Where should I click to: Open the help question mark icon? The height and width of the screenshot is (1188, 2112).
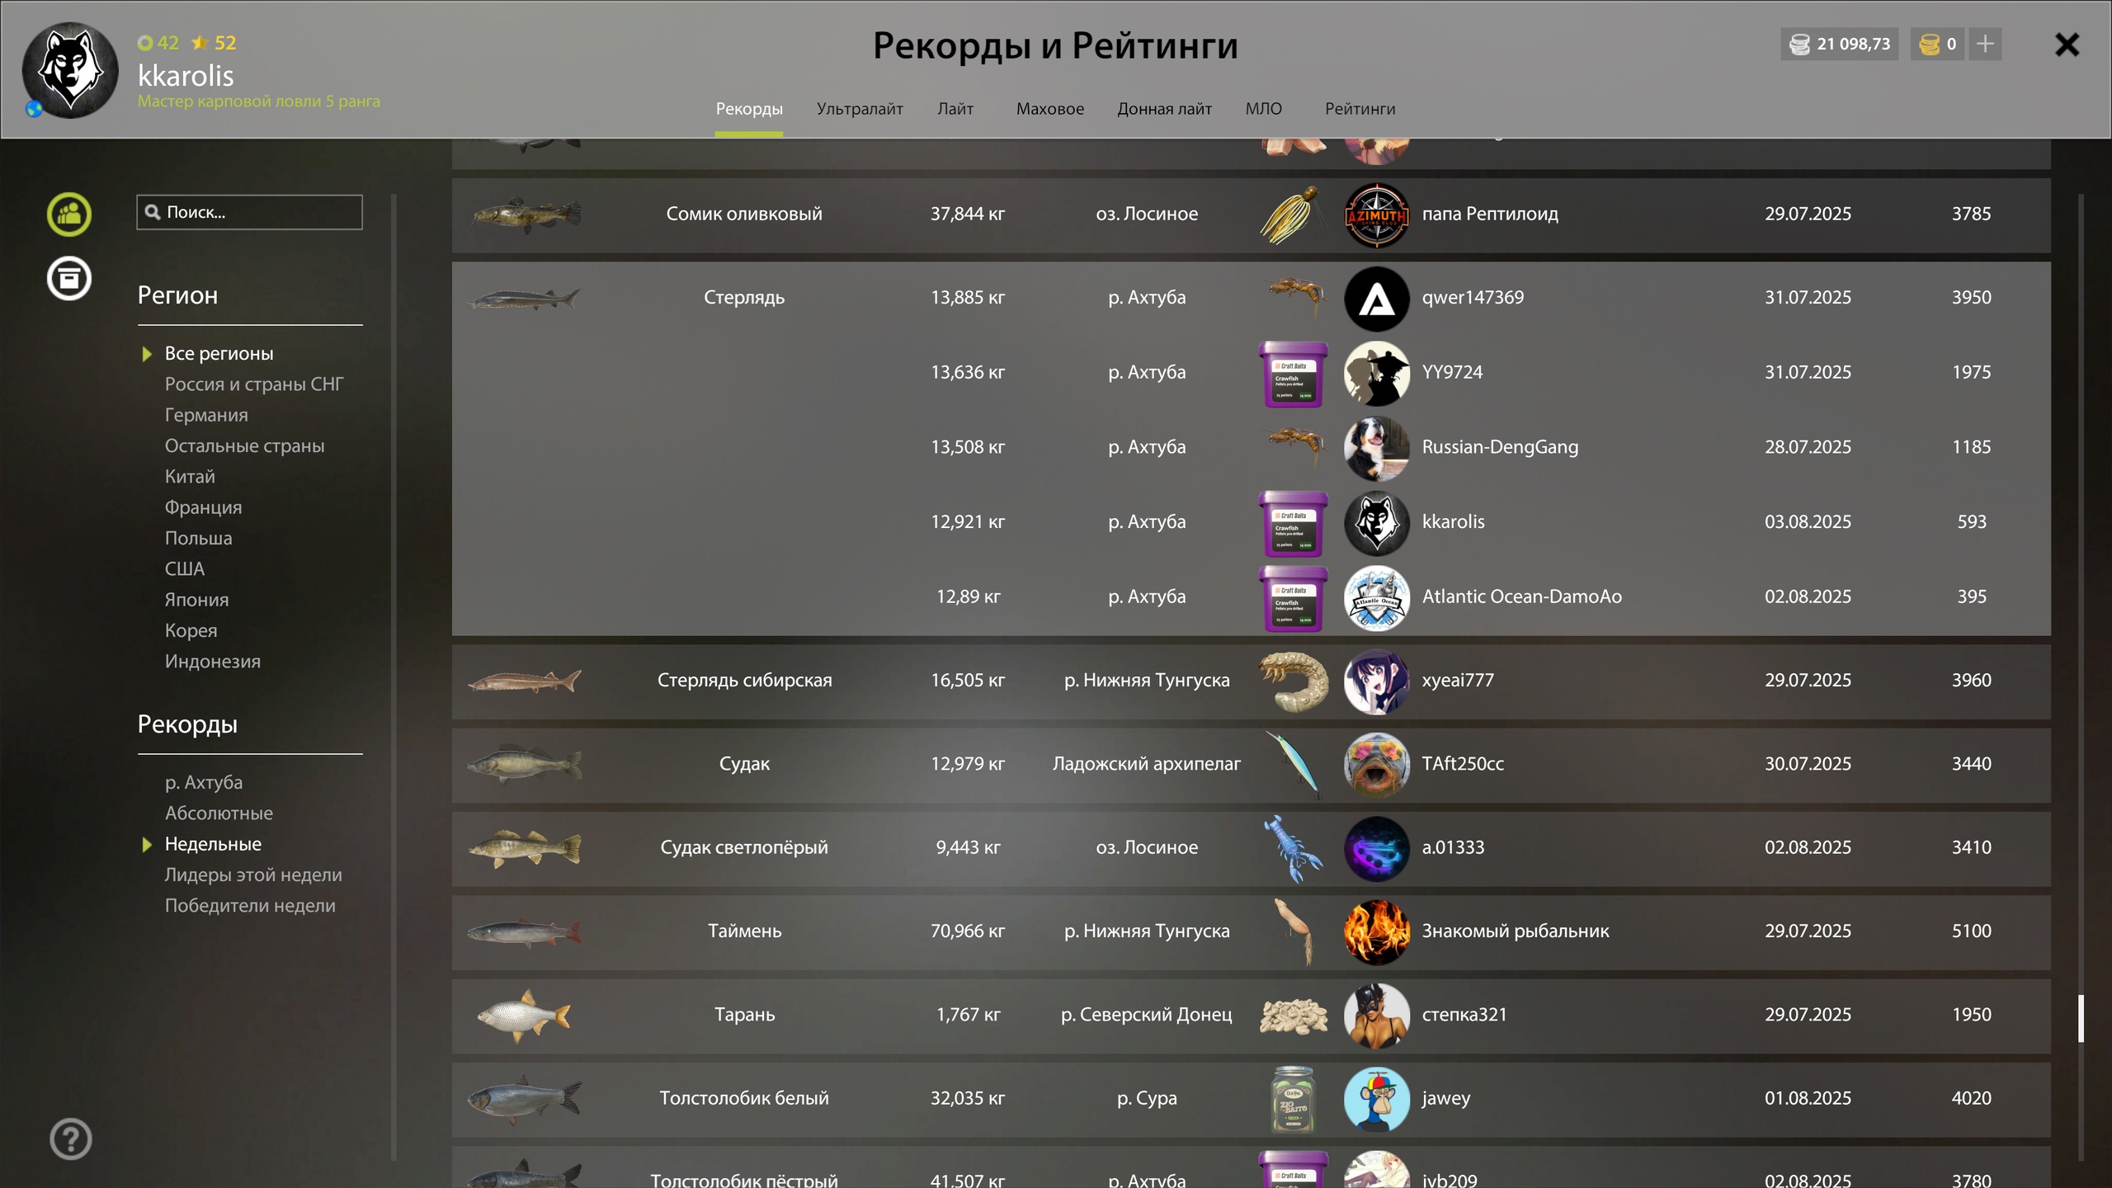pos(71,1139)
